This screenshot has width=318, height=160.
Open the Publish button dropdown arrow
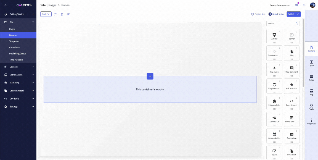pos(298,14)
